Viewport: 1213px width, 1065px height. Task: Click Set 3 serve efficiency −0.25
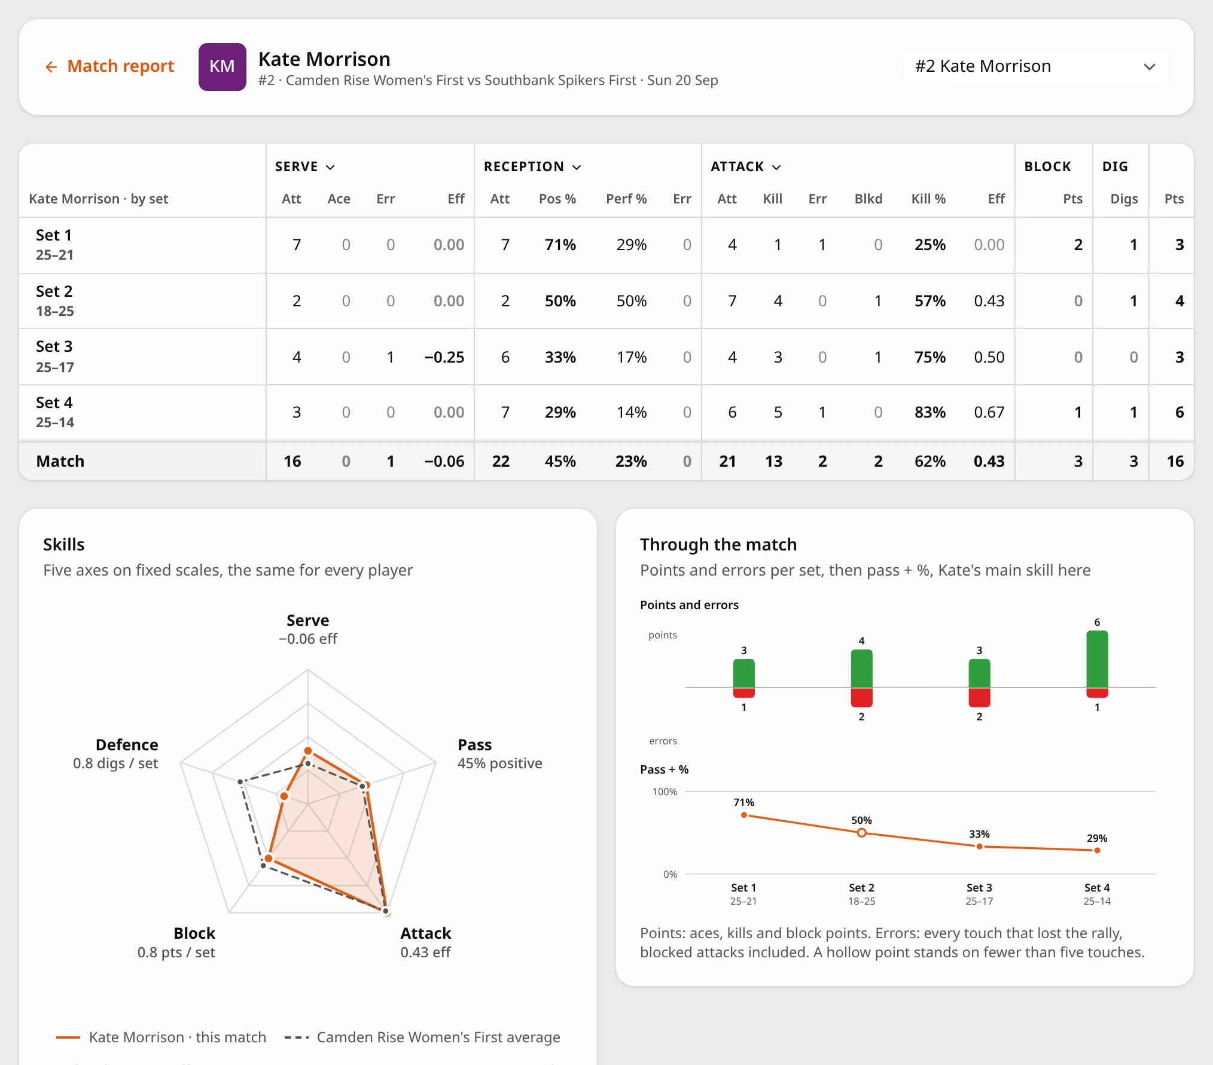click(x=444, y=357)
